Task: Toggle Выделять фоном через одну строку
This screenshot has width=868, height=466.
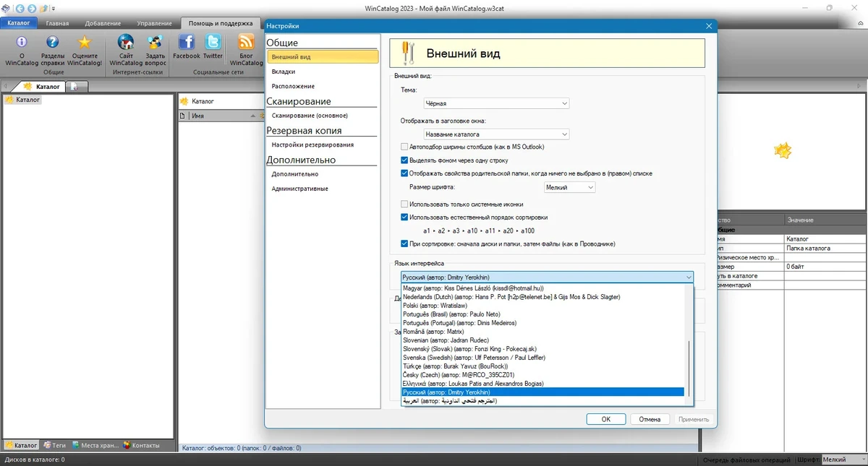Action: [x=405, y=160]
